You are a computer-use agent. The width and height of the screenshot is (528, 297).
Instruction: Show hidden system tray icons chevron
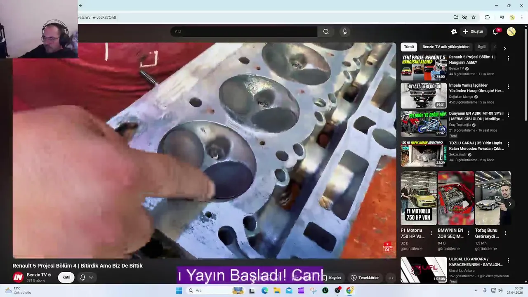[x=476, y=290]
